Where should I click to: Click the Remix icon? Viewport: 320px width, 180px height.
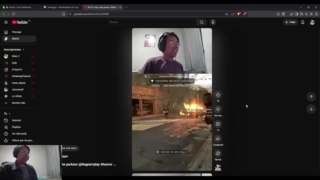(x=218, y=153)
